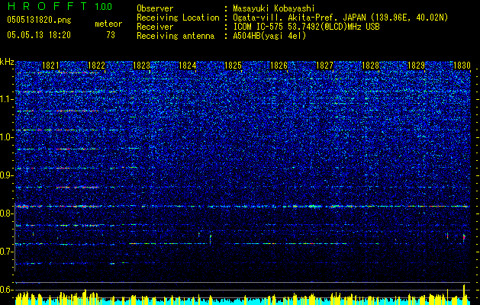Select the meteor count value 73
Image resolution: width=480 pixels, height=305 pixels.
click(111, 35)
